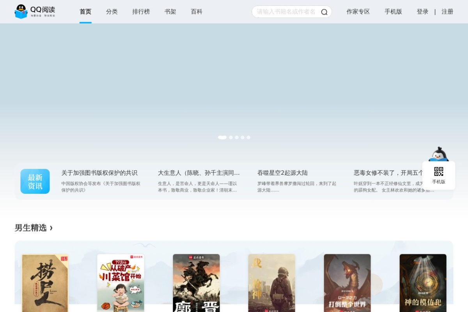Screen dimensions: 468x312
Task: Click the 注册 register link
Action: pyautogui.click(x=447, y=12)
